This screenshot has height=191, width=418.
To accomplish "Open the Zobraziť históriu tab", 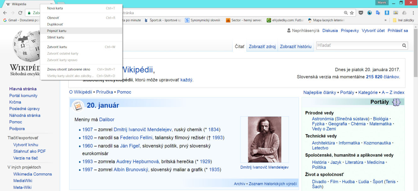I will (x=296, y=47).
